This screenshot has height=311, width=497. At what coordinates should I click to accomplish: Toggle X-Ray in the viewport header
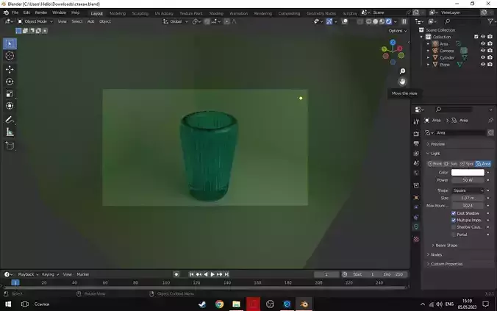click(360, 21)
